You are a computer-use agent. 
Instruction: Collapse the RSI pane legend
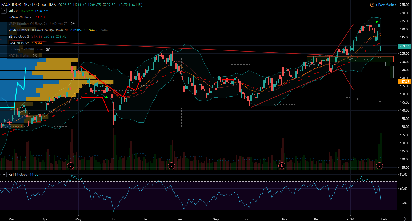(x=4, y=175)
